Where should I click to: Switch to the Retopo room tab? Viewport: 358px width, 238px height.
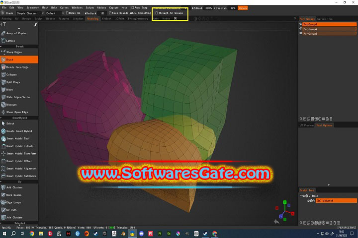[x=26, y=19]
